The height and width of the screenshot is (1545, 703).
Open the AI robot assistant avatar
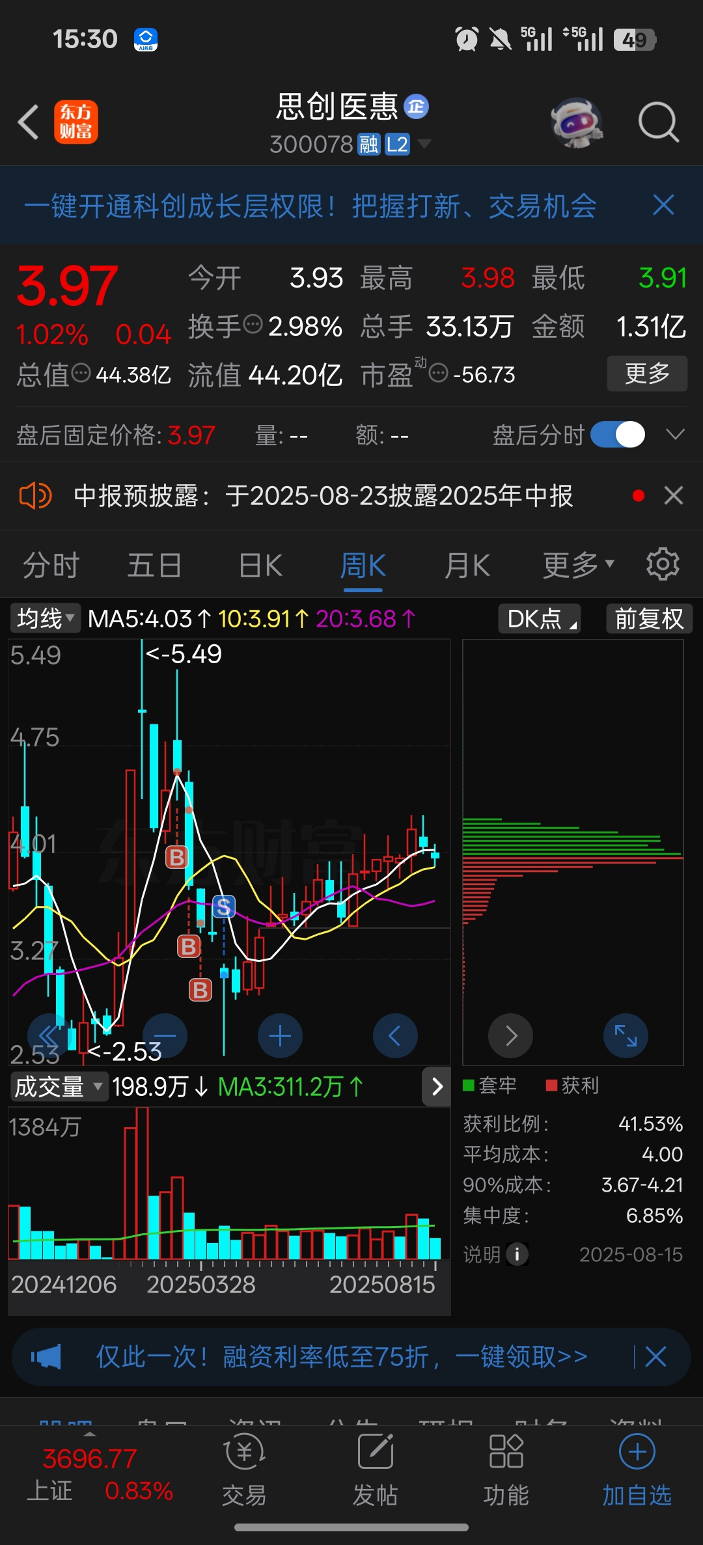point(577,122)
